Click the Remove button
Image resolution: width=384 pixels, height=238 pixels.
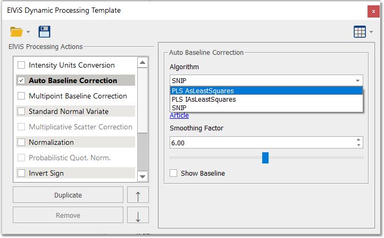[x=68, y=215]
